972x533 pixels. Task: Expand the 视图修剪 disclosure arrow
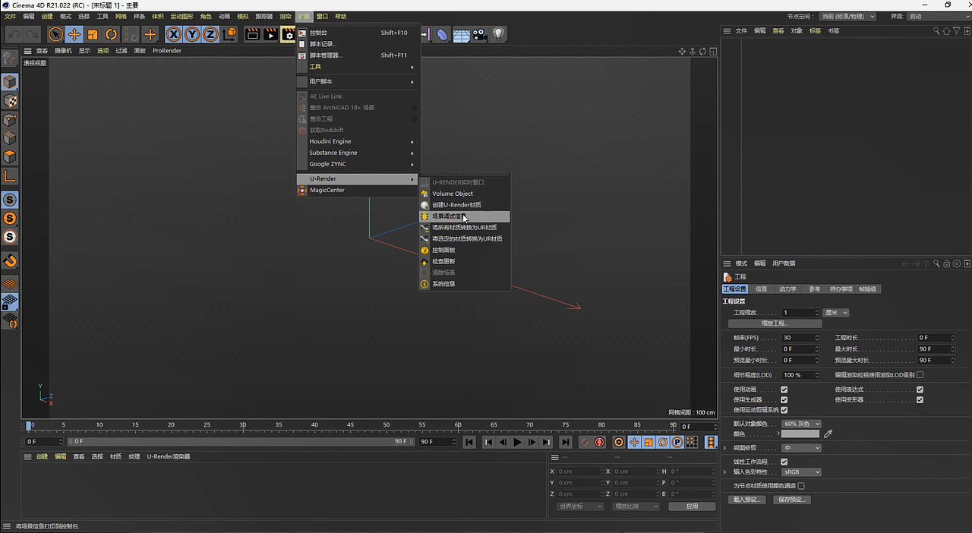point(725,448)
